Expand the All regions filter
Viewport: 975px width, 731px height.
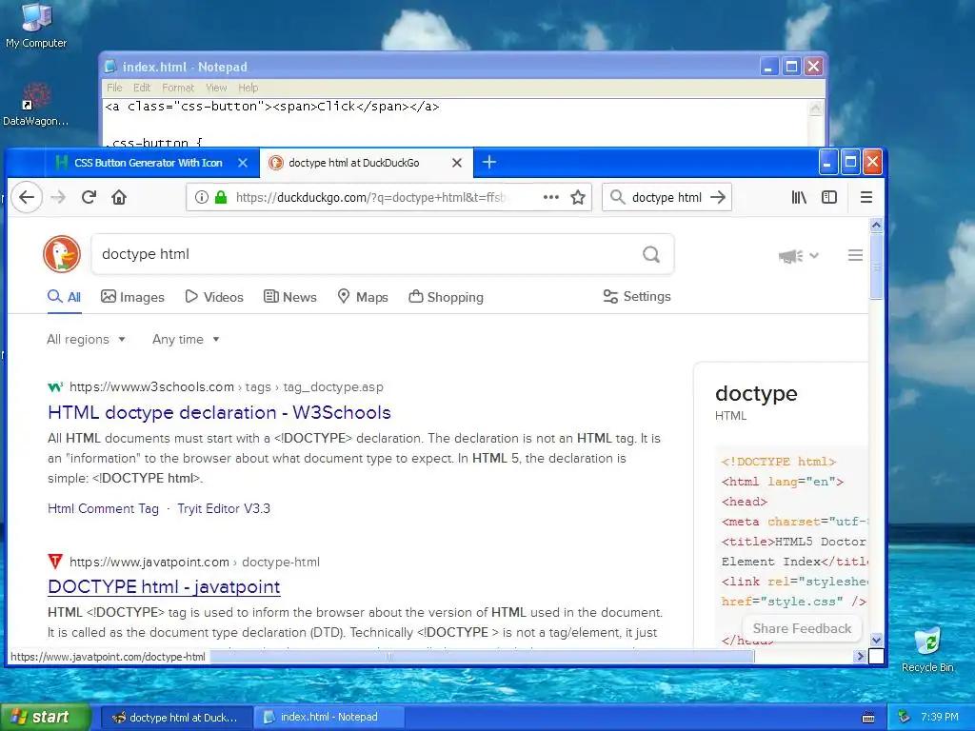[87, 340]
